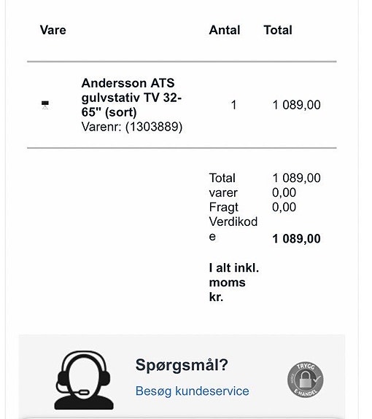Click the Spørgsmål? heading
The height and width of the screenshot is (419, 372).
pos(182,365)
